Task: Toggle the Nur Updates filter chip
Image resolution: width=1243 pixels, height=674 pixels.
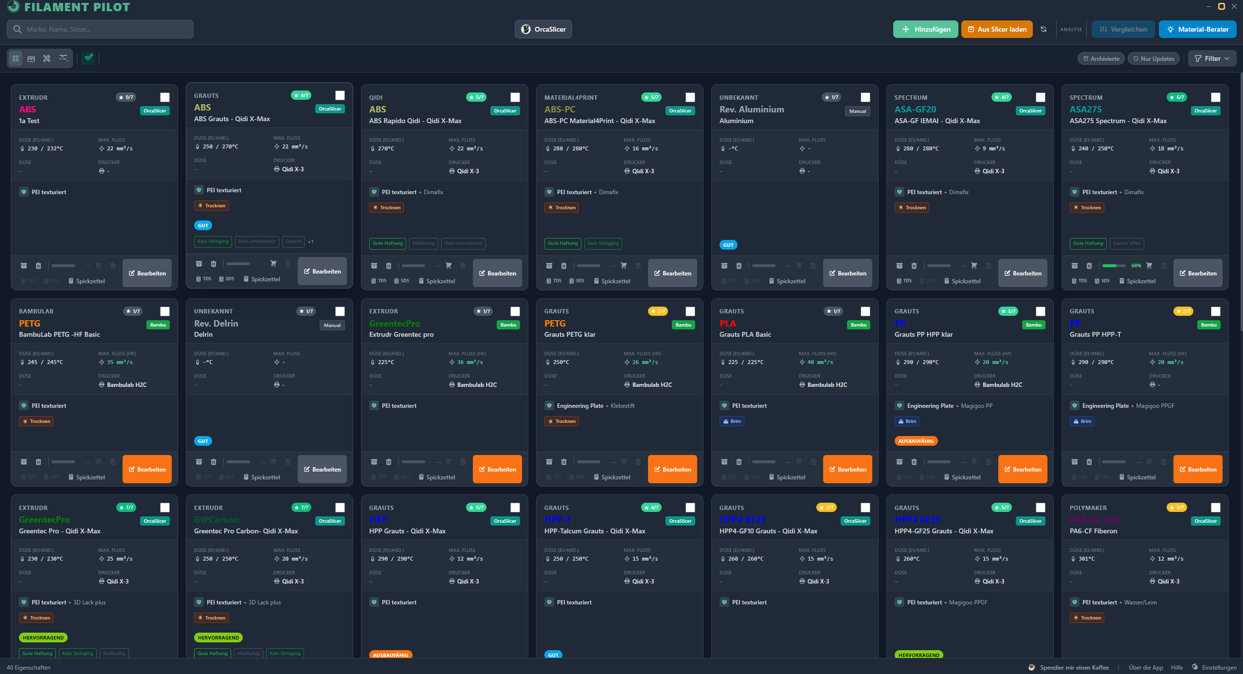Action: point(1153,58)
